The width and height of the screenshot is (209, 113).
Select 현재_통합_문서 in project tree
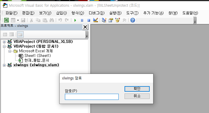[37, 60]
